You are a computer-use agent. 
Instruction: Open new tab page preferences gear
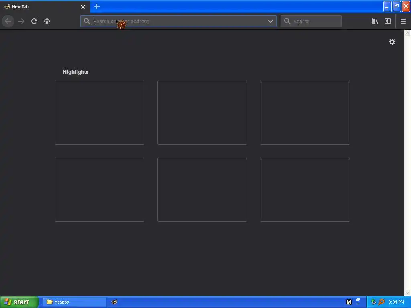point(392,42)
